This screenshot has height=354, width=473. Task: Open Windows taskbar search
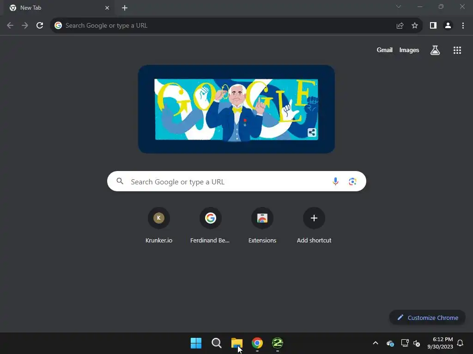(216, 343)
